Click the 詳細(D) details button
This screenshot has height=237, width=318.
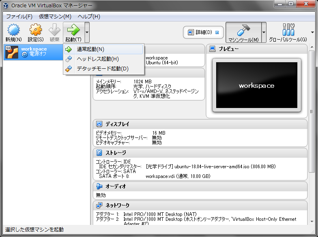click(204, 32)
